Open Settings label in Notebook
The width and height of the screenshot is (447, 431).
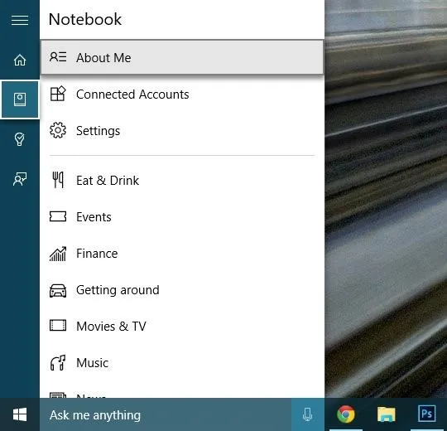tap(98, 131)
